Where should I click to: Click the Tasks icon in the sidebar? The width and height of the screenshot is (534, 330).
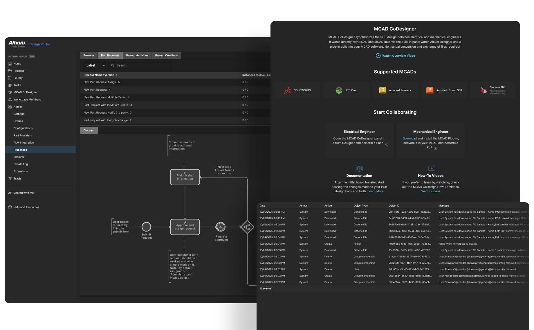pyautogui.click(x=10, y=85)
